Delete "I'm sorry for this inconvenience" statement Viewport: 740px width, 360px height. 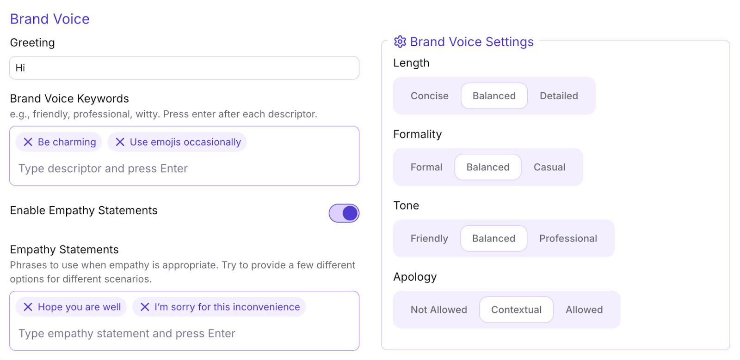pyautogui.click(x=145, y=307)
